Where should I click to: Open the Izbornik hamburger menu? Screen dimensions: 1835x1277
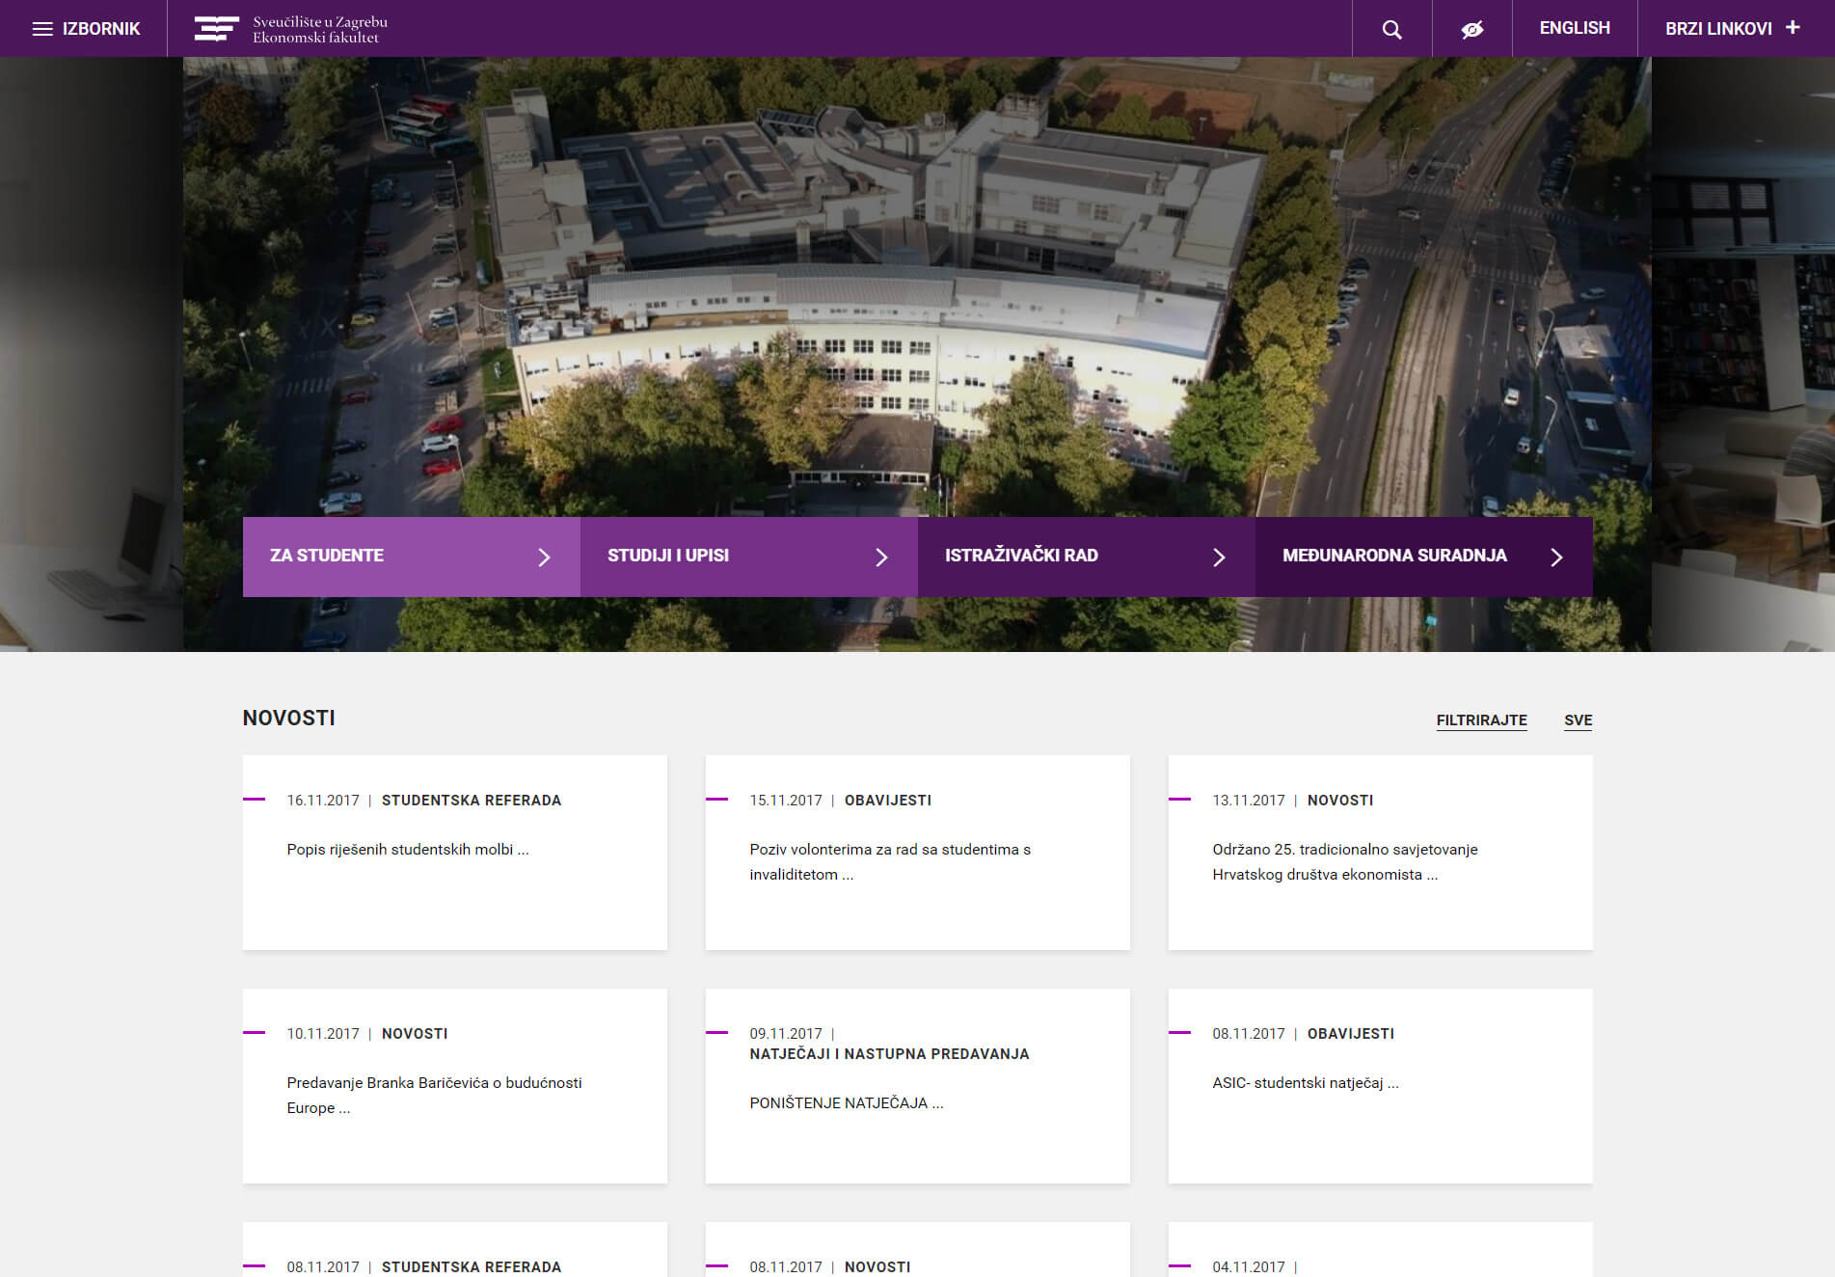(x=85, y=29)
